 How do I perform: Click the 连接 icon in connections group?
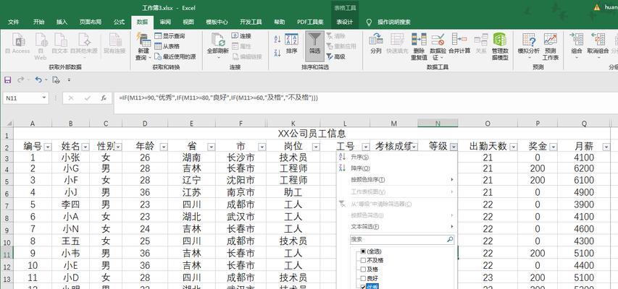pyautogui.click(x=235, y=36)
